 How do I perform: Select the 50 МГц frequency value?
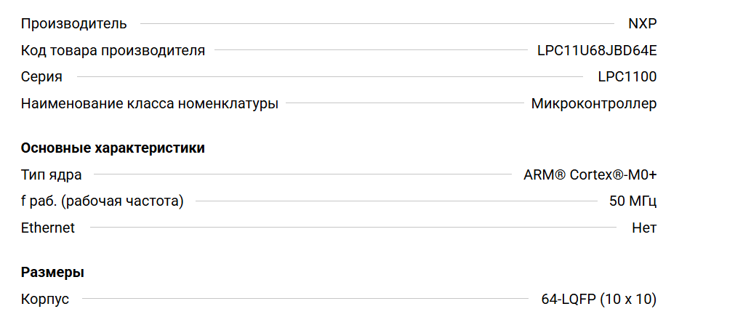[x=632, y=201]
